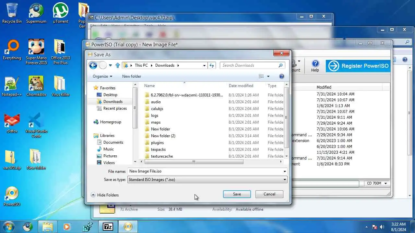Select the New folder (2) entry
This screenshot has height=233, width=415.
163,136
